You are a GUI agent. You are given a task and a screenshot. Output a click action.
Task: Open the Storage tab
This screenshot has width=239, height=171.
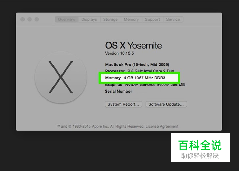[x=111, y=19]
